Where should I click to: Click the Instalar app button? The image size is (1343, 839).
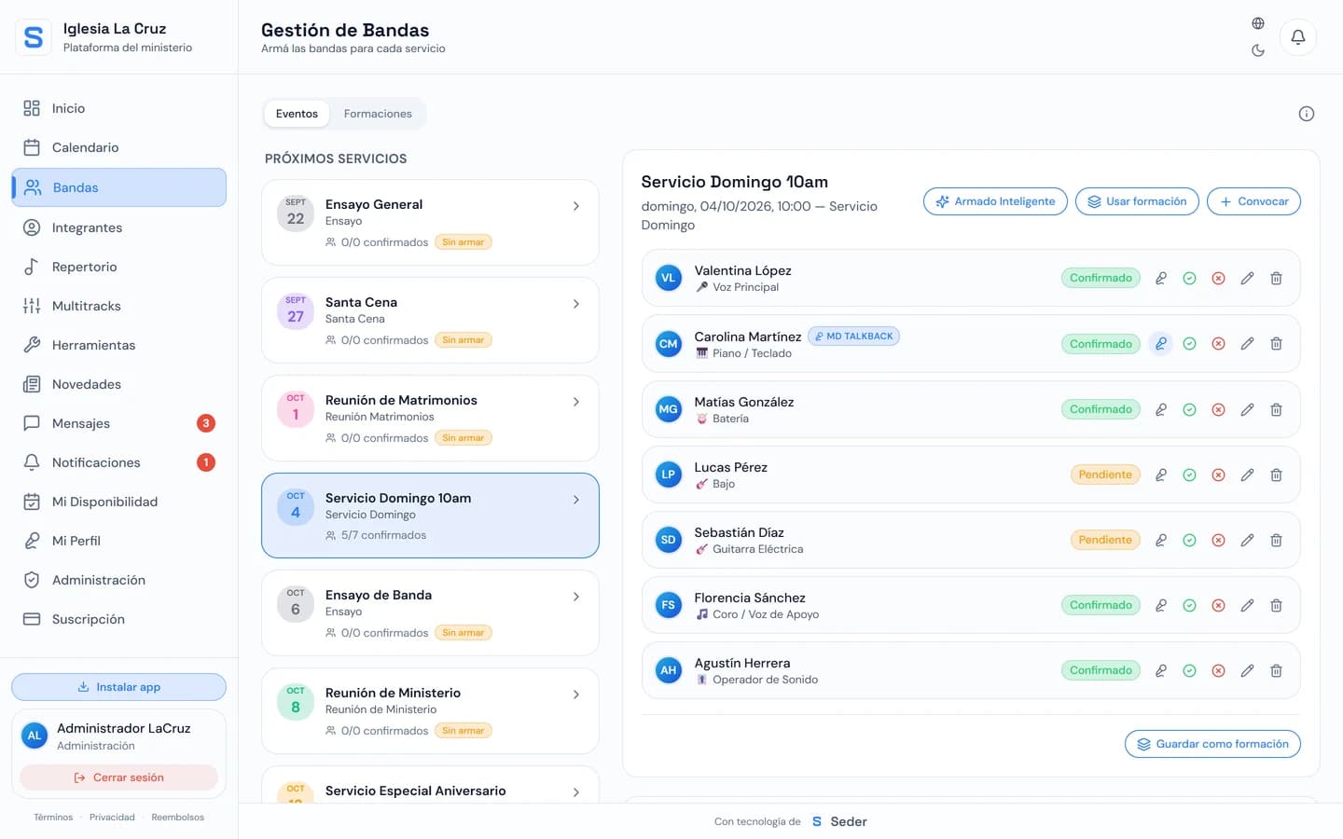click(x=119, y=687)
